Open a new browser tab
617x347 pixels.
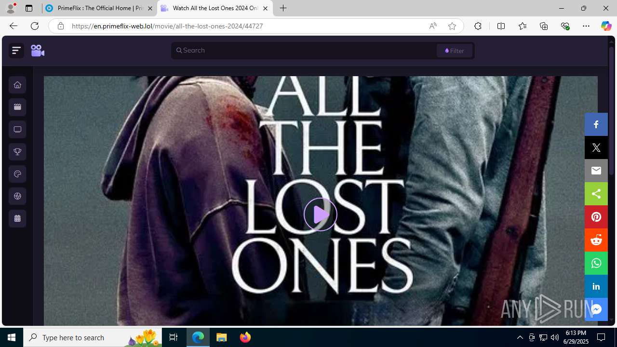[283, 8]
